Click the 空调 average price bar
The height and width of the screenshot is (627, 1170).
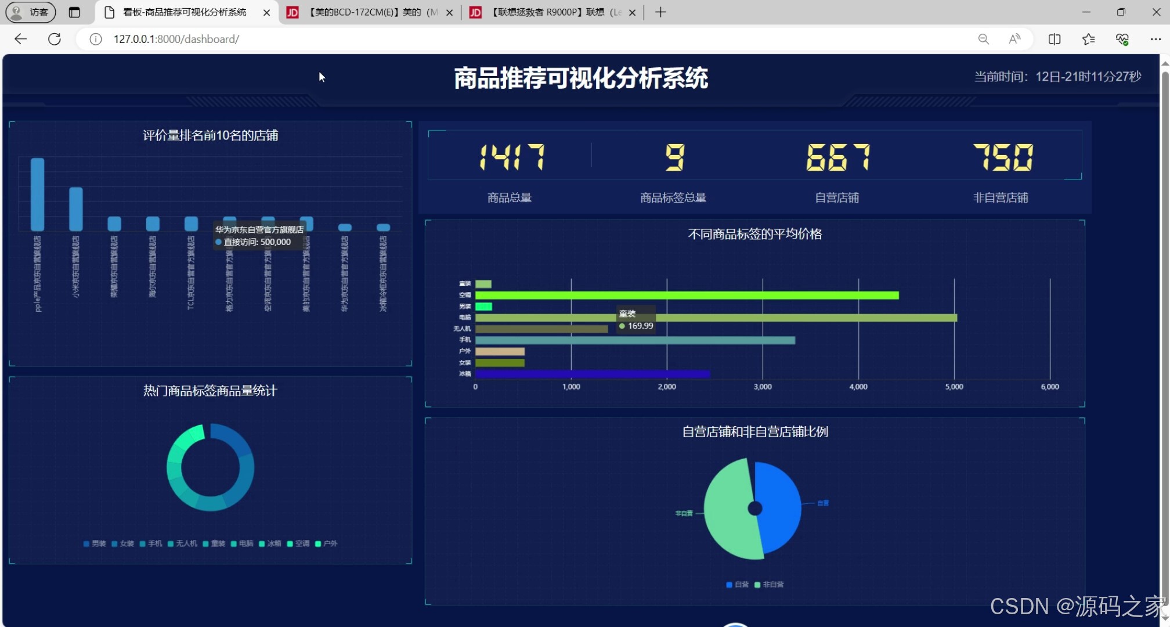(x=687, y=296)
